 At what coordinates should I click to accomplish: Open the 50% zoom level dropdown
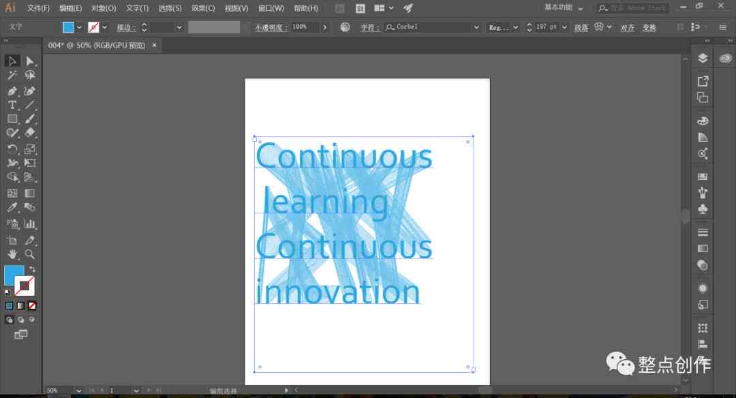point(78,391)
